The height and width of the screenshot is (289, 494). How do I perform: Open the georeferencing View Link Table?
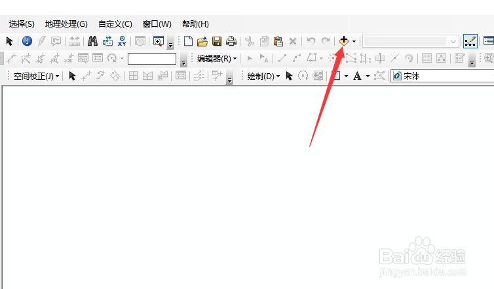click(98, 58)
